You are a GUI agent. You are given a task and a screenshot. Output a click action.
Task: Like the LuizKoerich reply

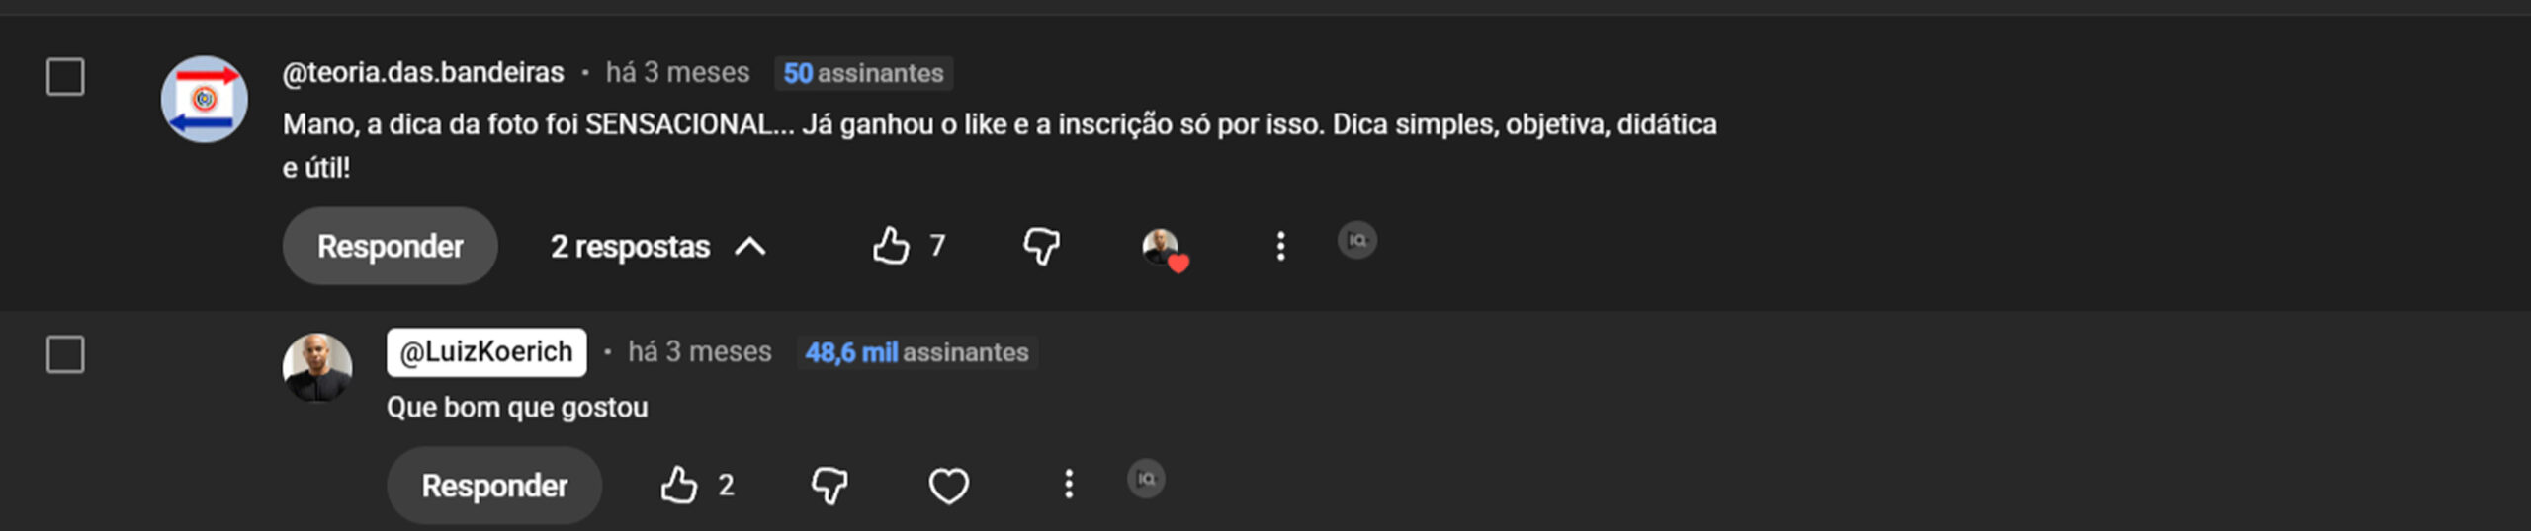(x=679, y=485)
